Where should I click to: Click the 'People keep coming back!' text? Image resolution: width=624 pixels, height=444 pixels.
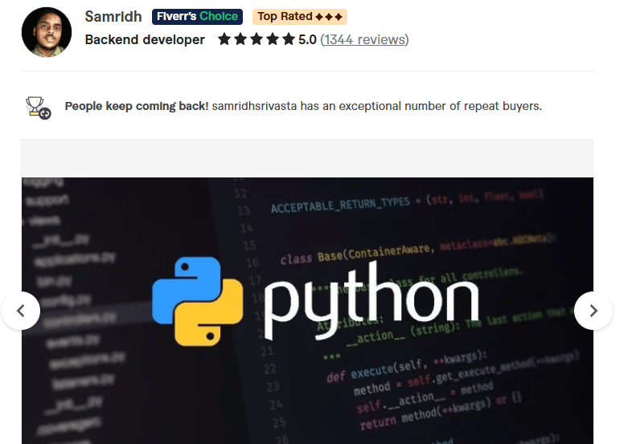(x=137, y=106)
